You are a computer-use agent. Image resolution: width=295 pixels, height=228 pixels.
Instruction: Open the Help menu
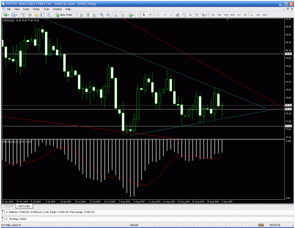(68, 9)
